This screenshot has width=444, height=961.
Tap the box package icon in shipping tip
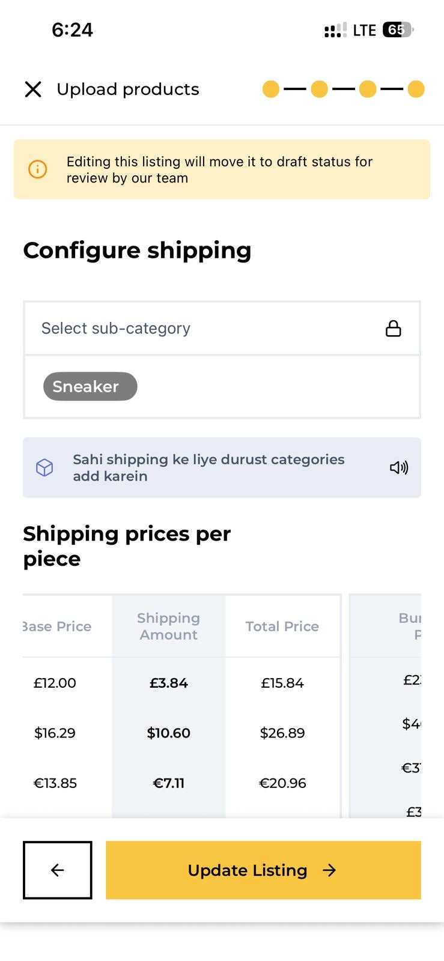44,467
